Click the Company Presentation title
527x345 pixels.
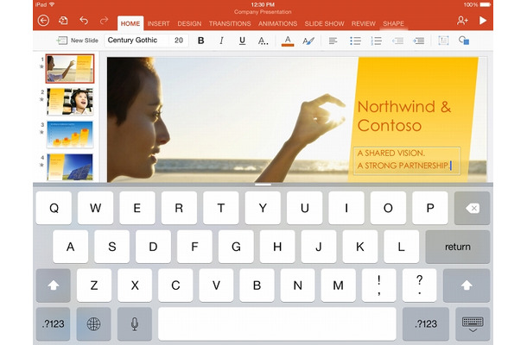point(263,12)
